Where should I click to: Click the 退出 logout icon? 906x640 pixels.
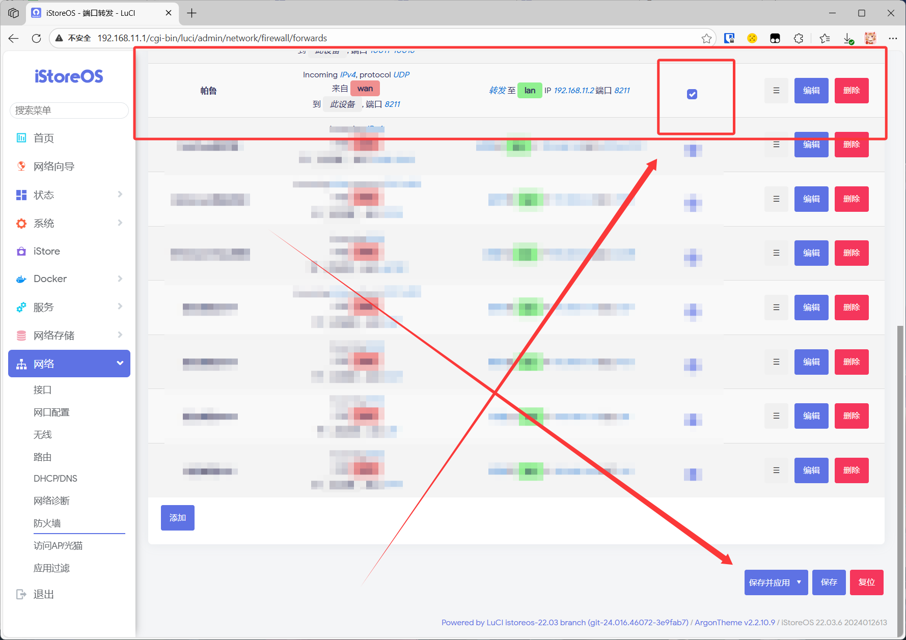tap(21, 594)
